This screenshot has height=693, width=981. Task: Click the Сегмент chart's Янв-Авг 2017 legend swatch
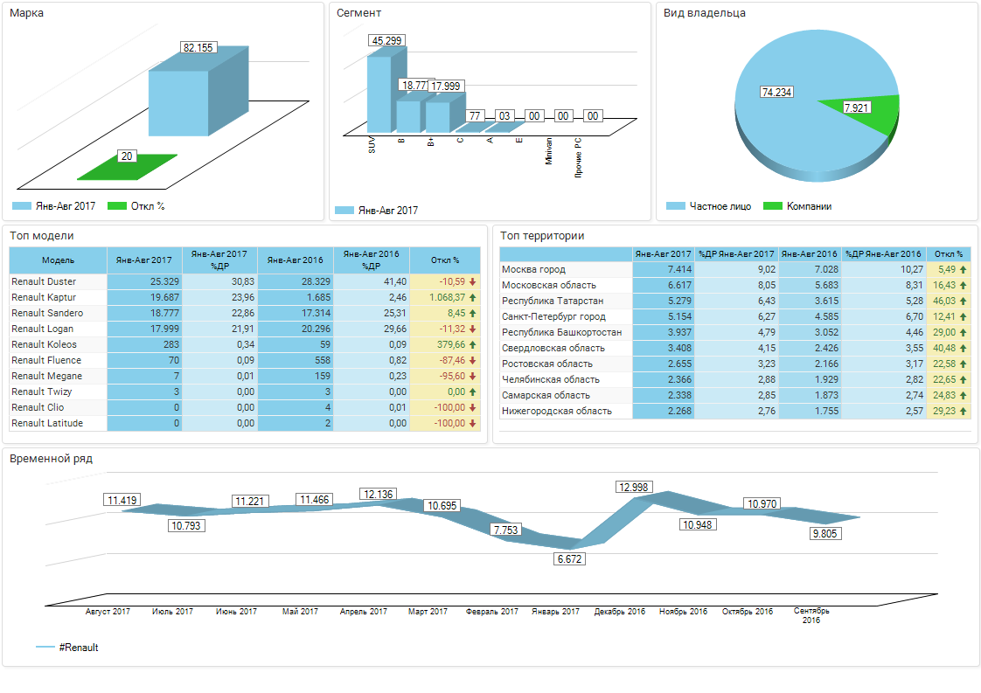click(344, 210)
